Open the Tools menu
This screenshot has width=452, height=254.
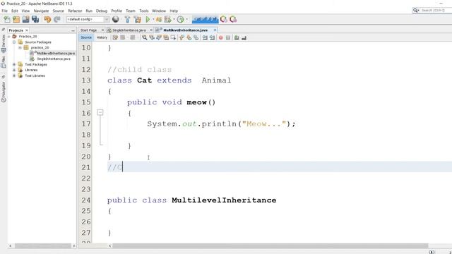click(x=143, y=11)
